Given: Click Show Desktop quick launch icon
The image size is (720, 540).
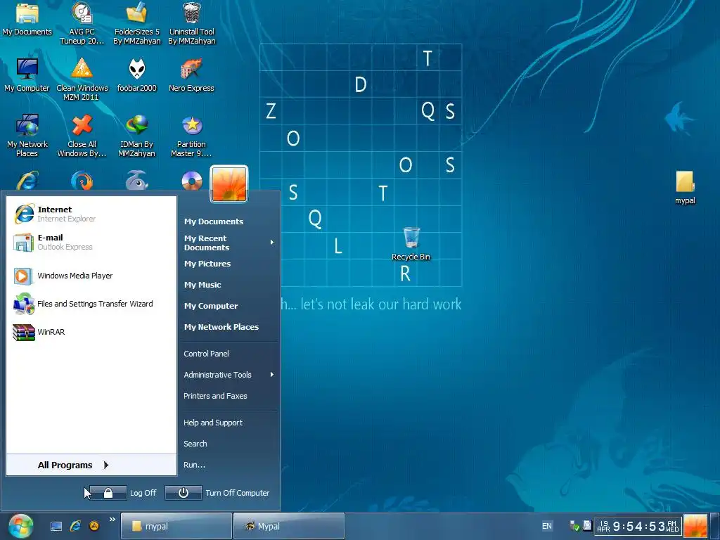Looking at the screenshot, I should pyautogui.click(x=56, y=526).
